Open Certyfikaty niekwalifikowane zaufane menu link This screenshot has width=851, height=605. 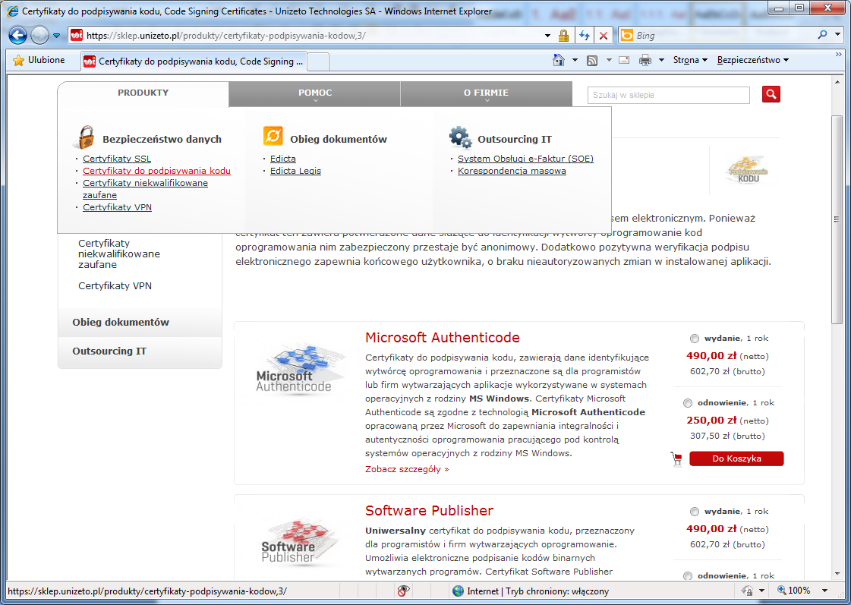pyautogui.click(x=145, y=189)
